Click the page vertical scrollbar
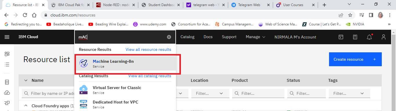This screenshot has height=111, width=396. point(394,70)
